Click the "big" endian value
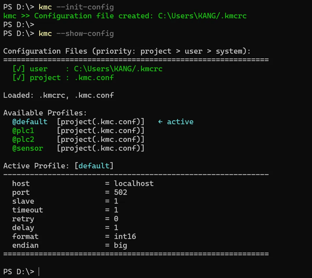This screenshot has width=312, height=278. pyautogui.click(x=120, y=245)
